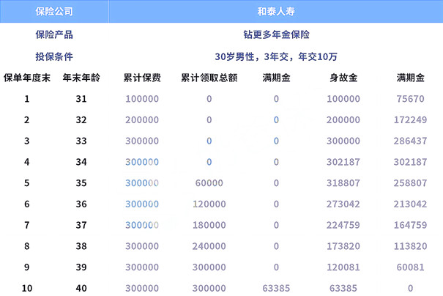
Task: Click the 0 in the last column of age 40 row
Action: coord(410,288)
